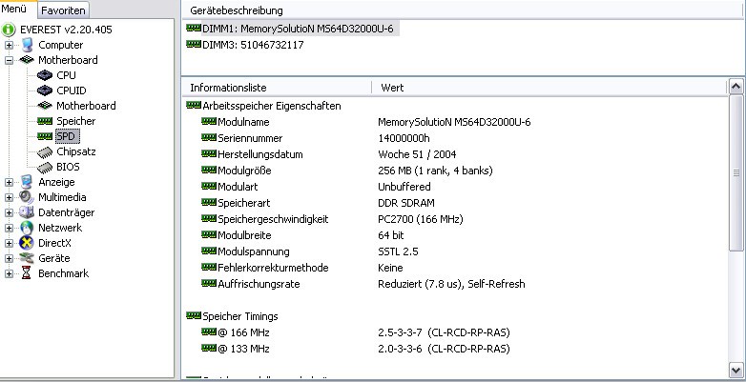This screenshot has height=382, width=746.
Task: Click the EVEREST v2.20.405 info icon
Action: [9, 30]
